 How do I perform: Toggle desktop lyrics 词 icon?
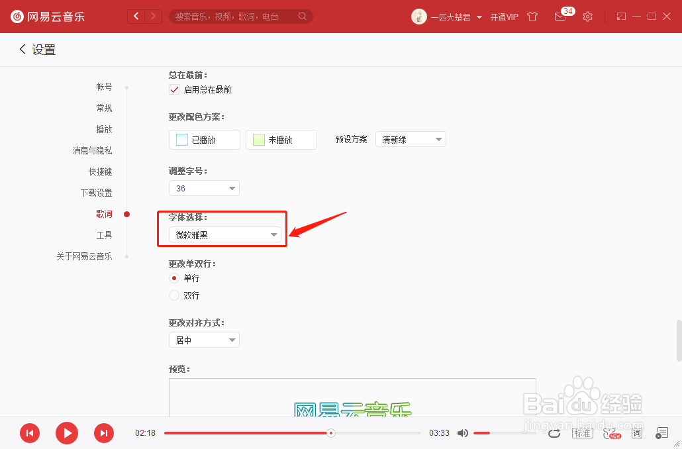coord(637,433)
